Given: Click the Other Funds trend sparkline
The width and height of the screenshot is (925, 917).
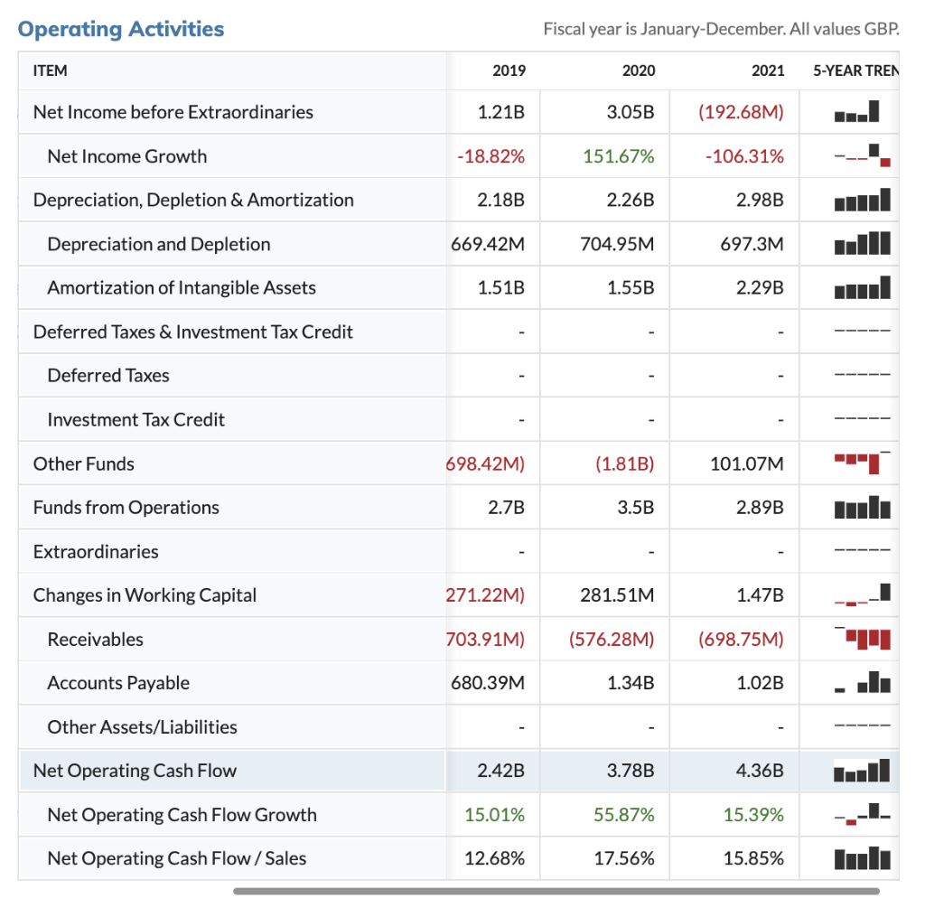Looking at the screenshot, I should [x=862, y=463].
